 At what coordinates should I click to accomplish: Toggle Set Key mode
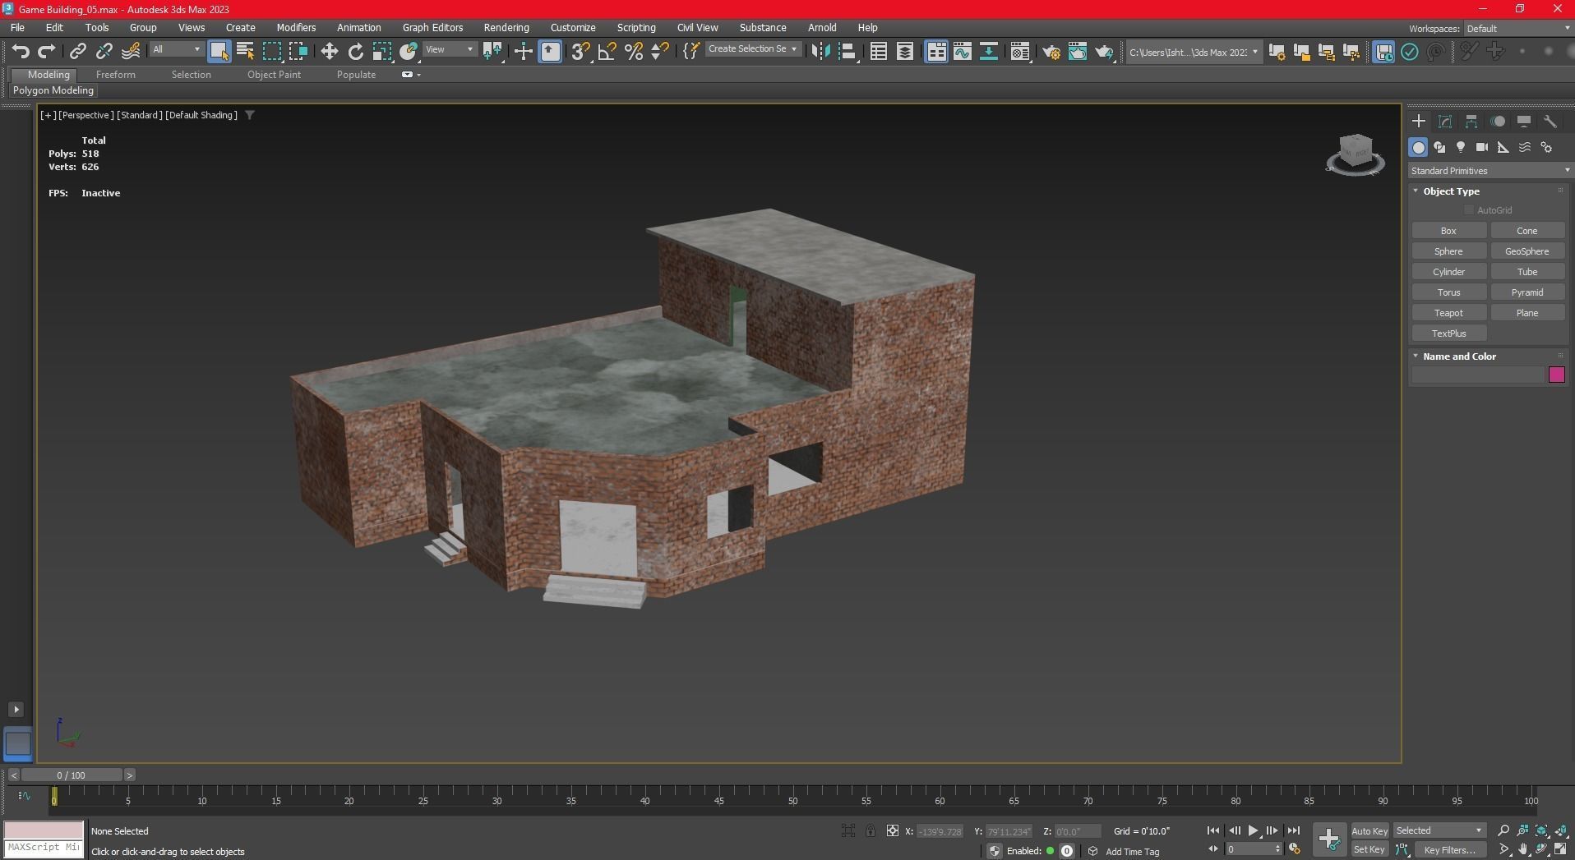[1369, 850]
